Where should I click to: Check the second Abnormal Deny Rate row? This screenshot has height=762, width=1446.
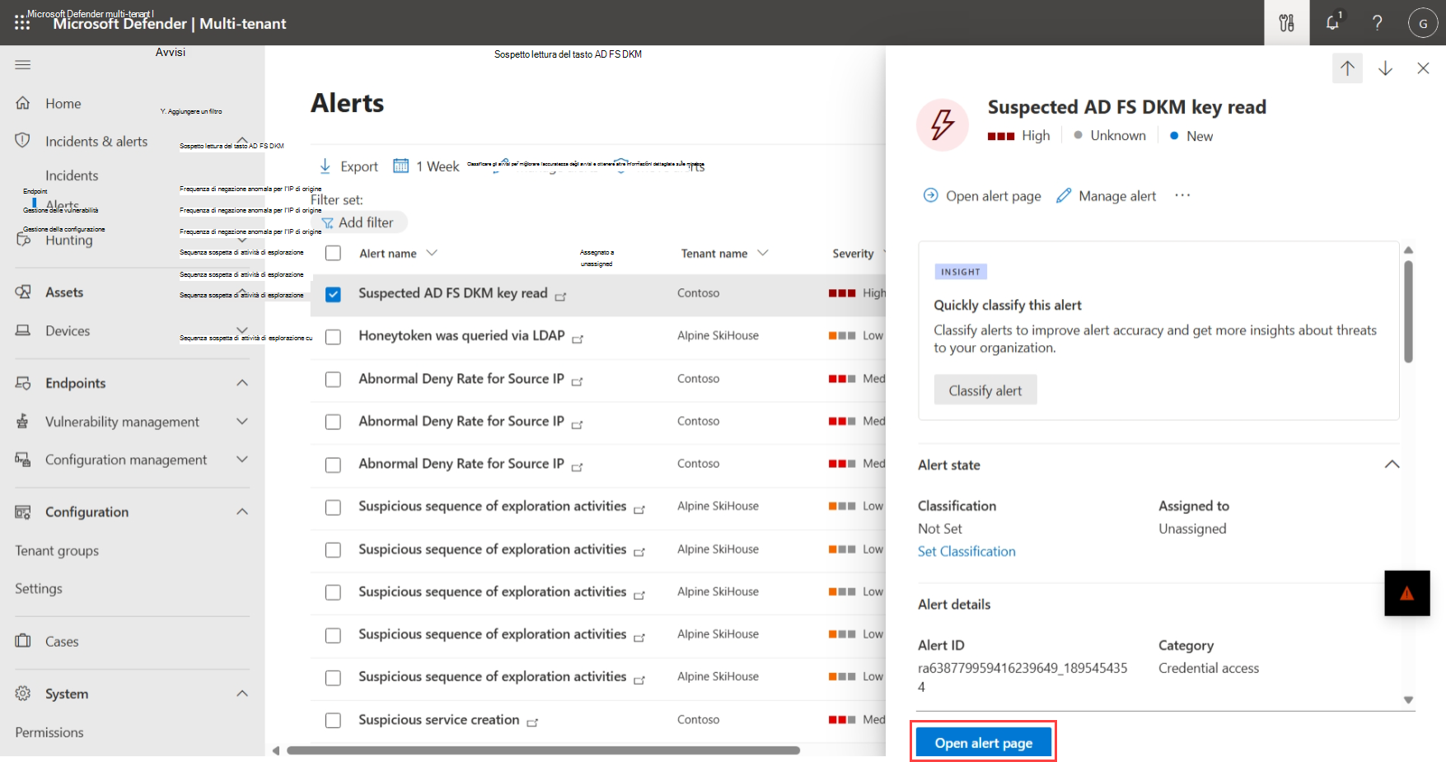333,422
